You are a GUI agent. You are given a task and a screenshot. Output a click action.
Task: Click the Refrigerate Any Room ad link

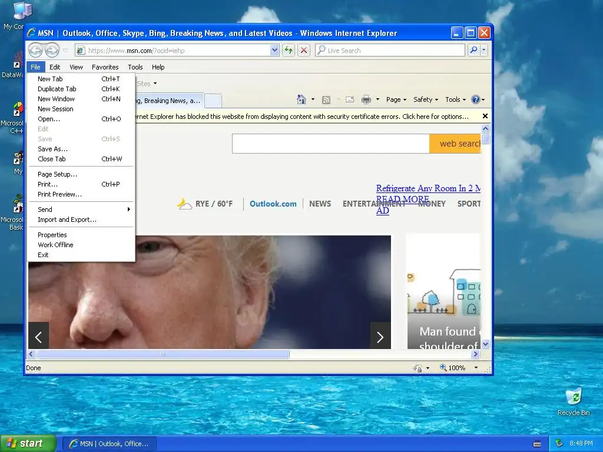[428, 188]
